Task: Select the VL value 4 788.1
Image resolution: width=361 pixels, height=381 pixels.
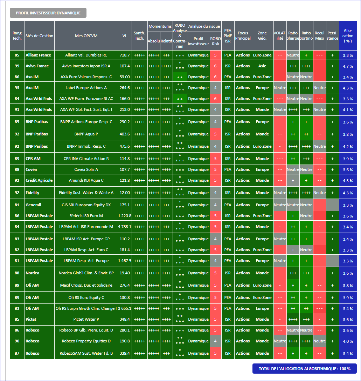Action: 125,227
